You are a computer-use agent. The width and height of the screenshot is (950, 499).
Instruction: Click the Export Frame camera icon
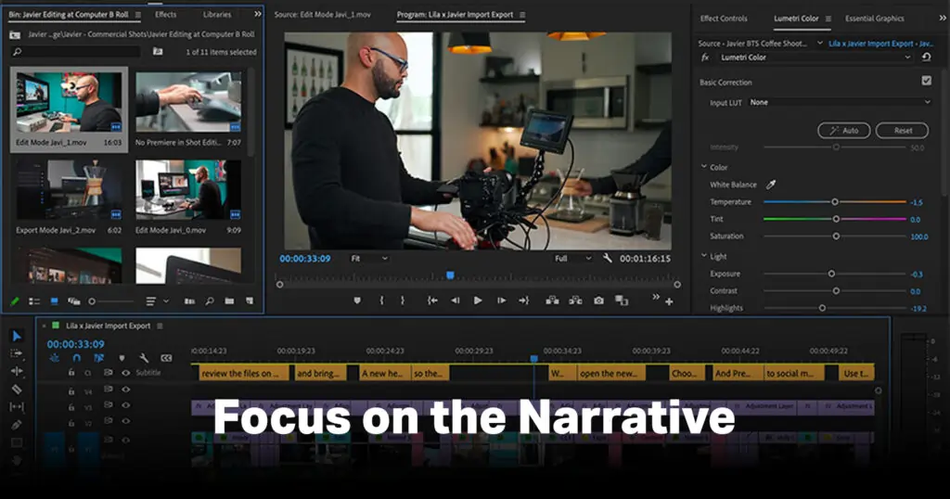coord(598,301)
